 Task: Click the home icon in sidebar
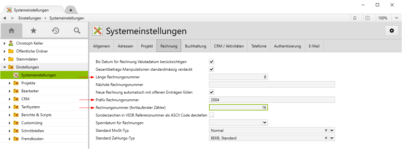click(11, 31)
